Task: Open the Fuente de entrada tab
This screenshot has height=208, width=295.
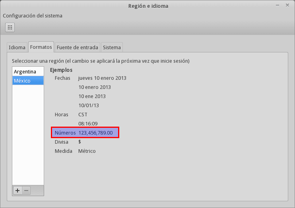Action: (x=77, y=47)
